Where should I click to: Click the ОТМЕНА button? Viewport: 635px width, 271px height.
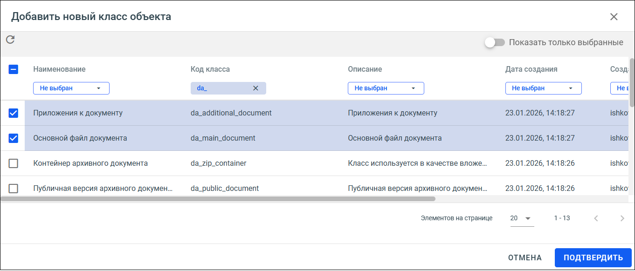coord(525,257)
